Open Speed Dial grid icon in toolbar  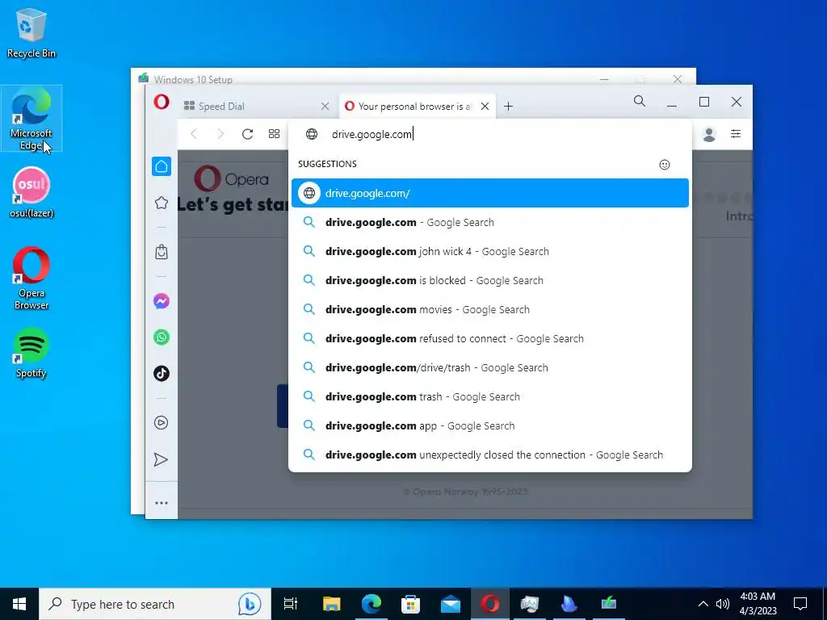click(274, 134)
